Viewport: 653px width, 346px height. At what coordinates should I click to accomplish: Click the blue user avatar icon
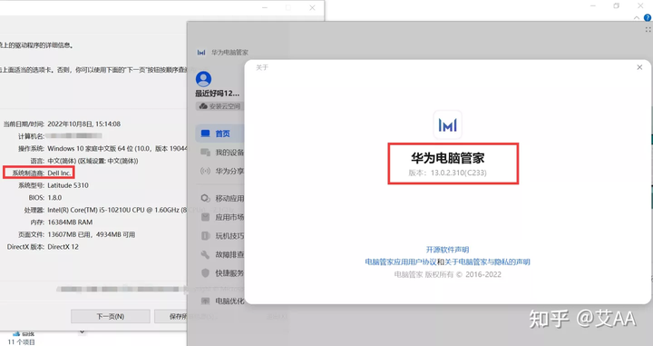click(x=203, y=79)
